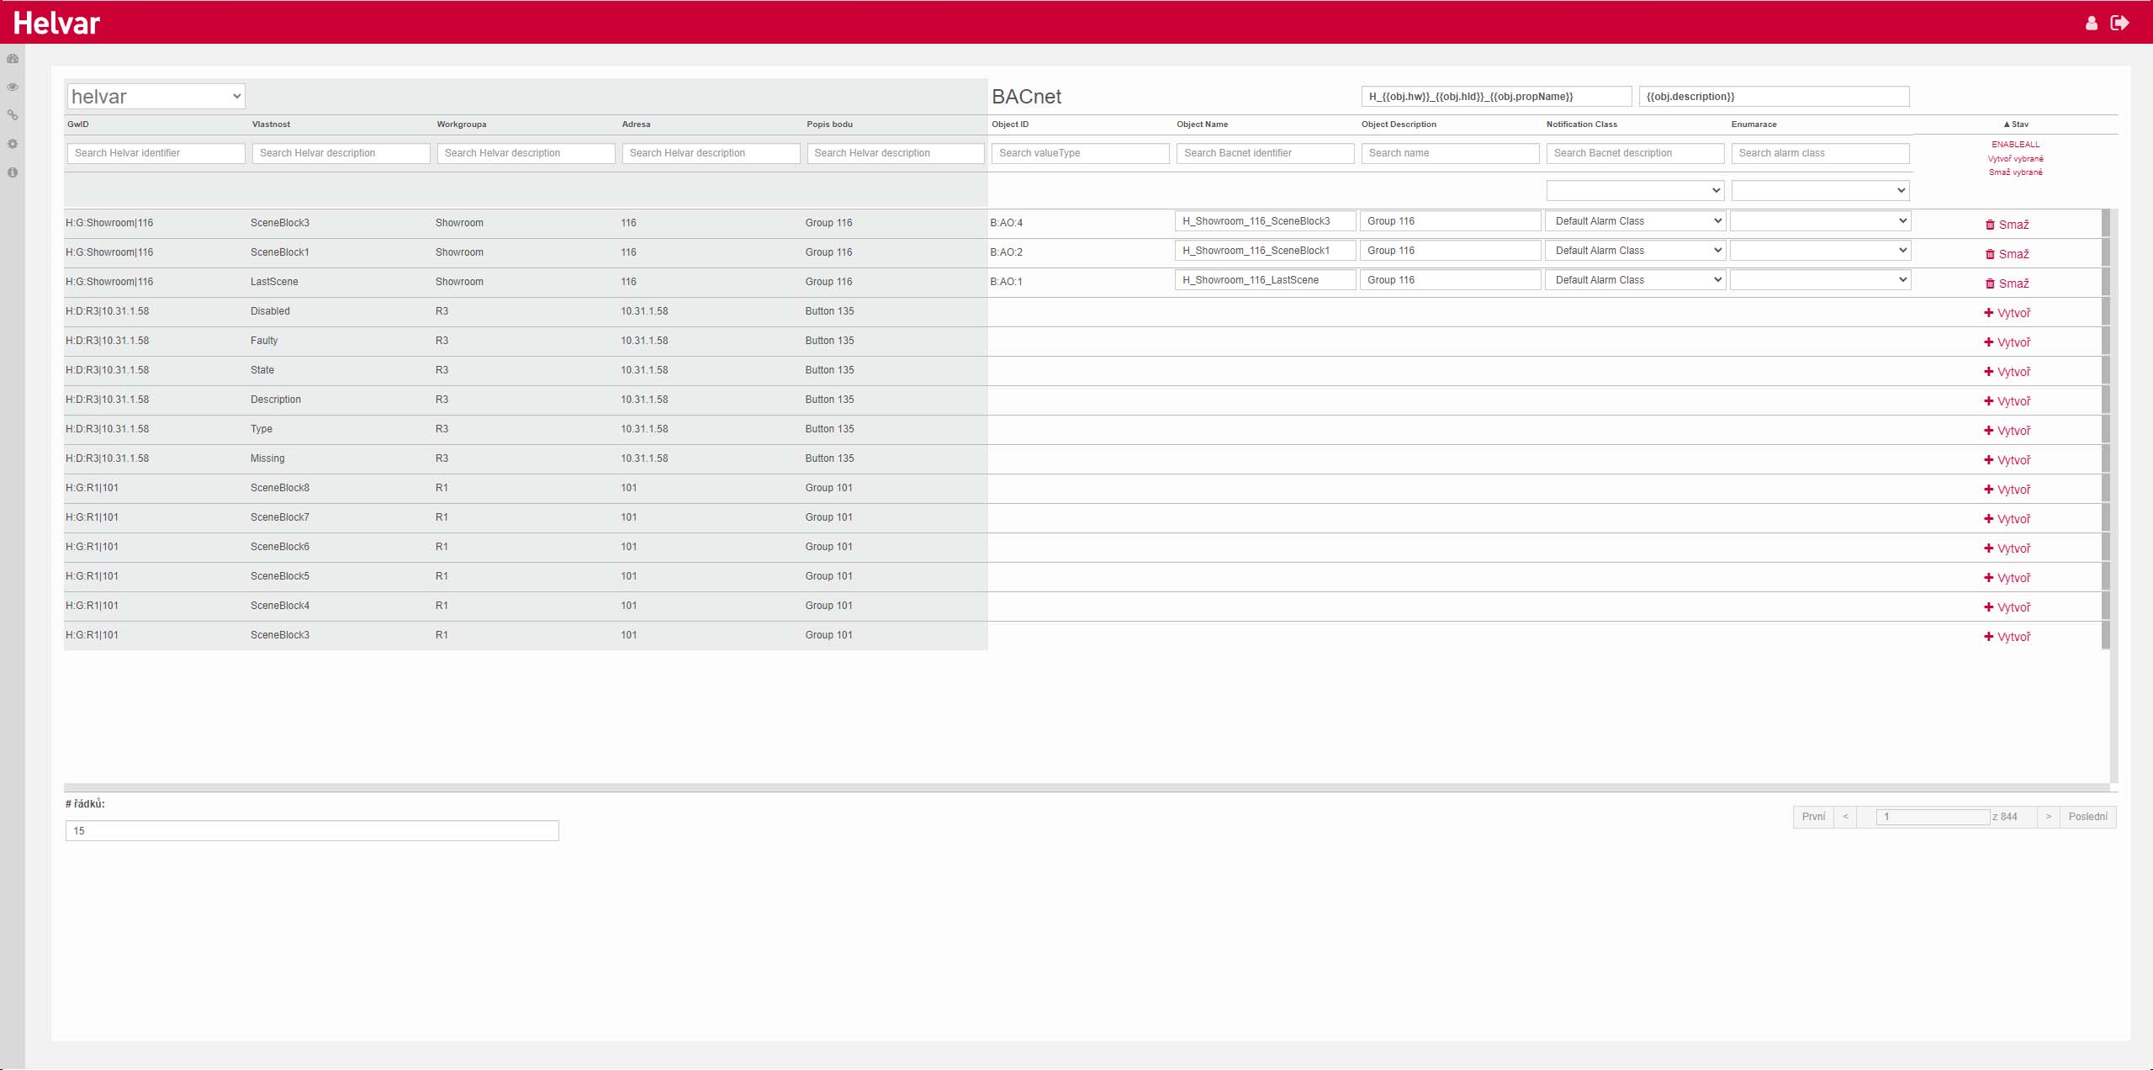
Task: Click ENABLEALL link
Action: [x=2015, y=145]
